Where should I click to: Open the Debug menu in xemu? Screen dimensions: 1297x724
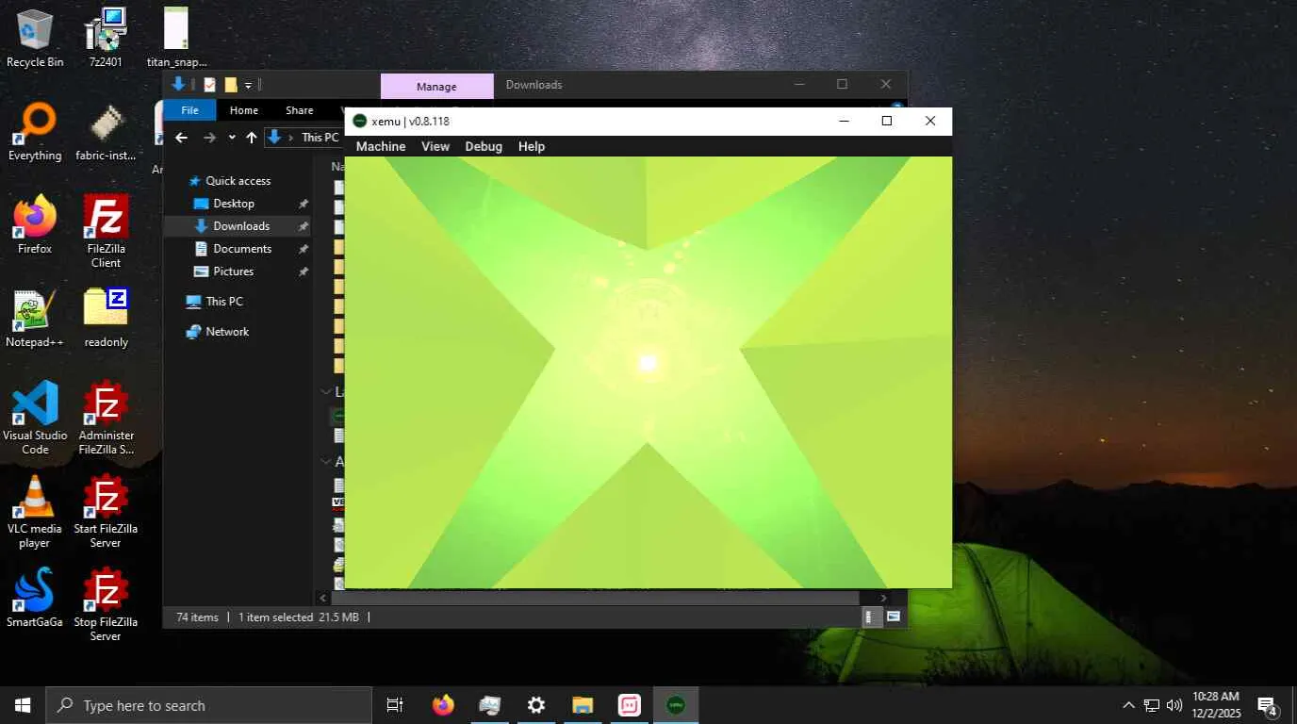484,146
